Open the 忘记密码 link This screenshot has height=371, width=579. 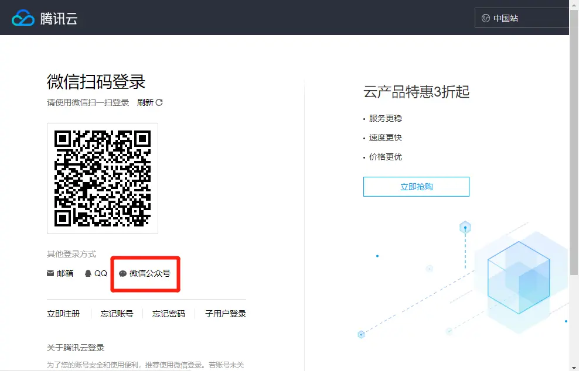(168, 314)
